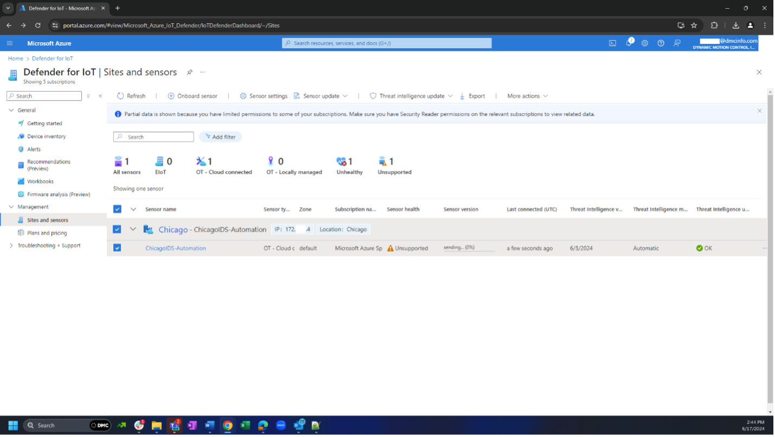Open Alerts in the sidebar
This screenshot has width=775, height=437.
click(34, 149)
